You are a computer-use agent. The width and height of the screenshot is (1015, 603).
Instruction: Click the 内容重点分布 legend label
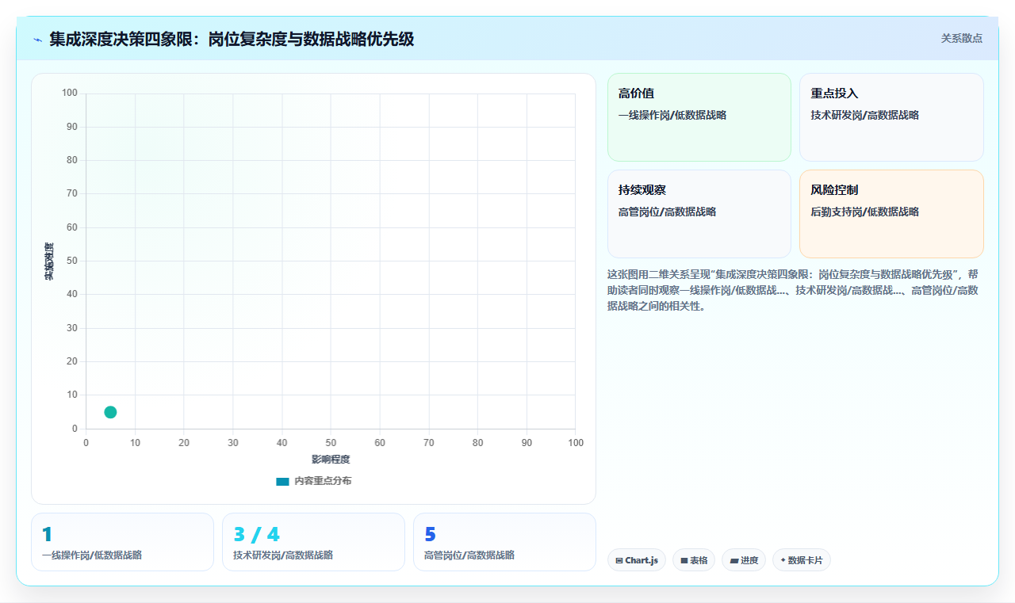323,481
